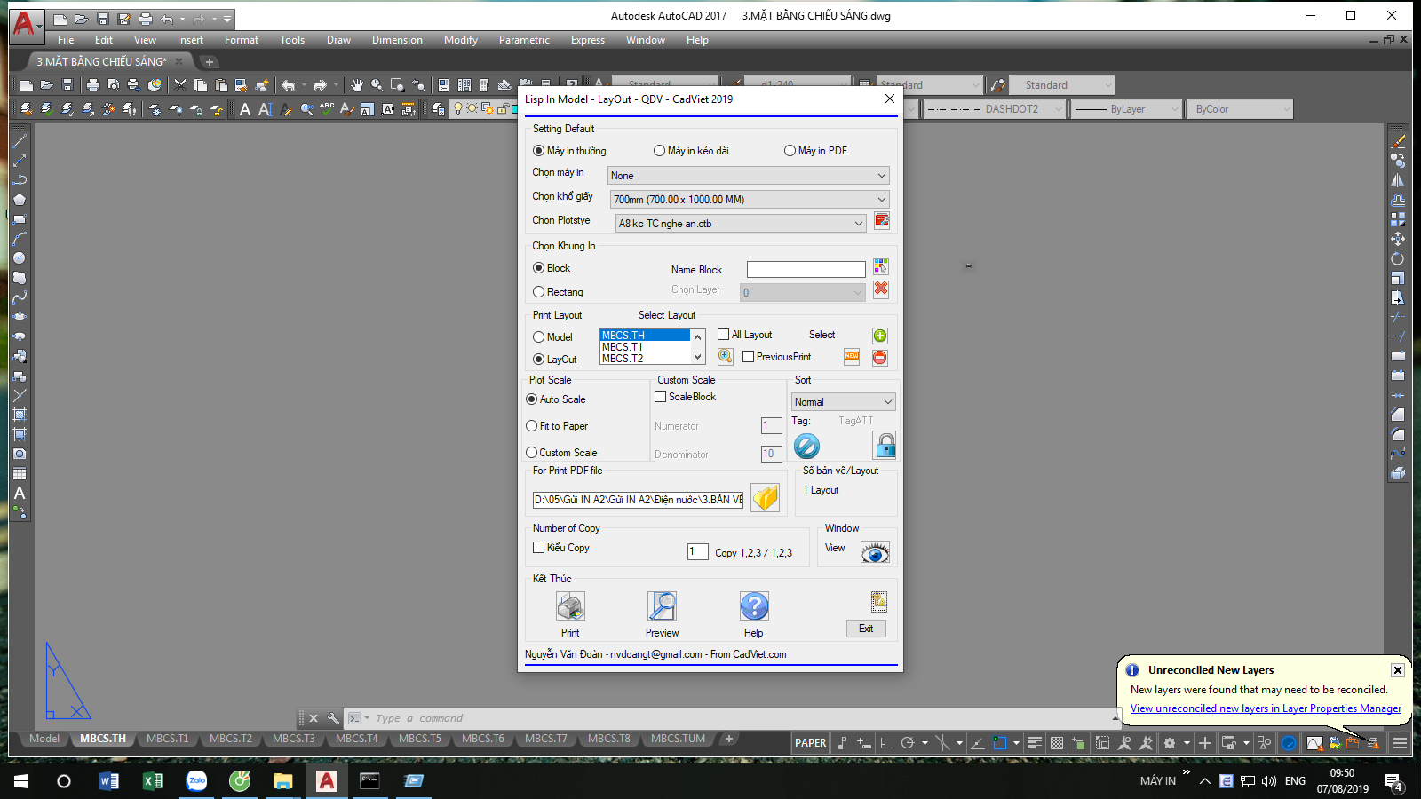Click the Preview magnifier icon

pos(662,607)
